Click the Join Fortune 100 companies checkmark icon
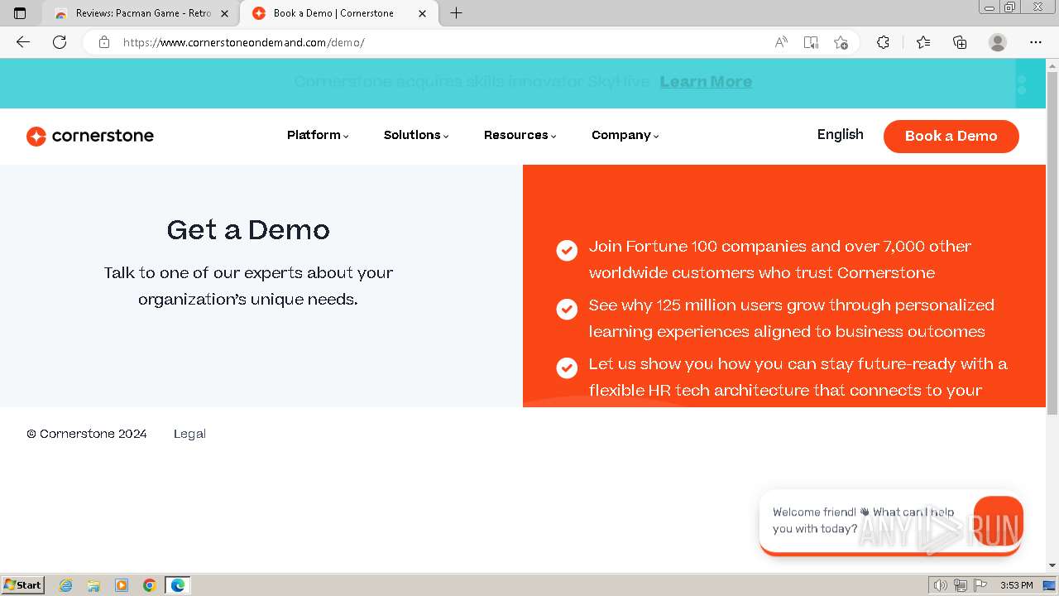 pyautogui.click(x=567, y=250)
